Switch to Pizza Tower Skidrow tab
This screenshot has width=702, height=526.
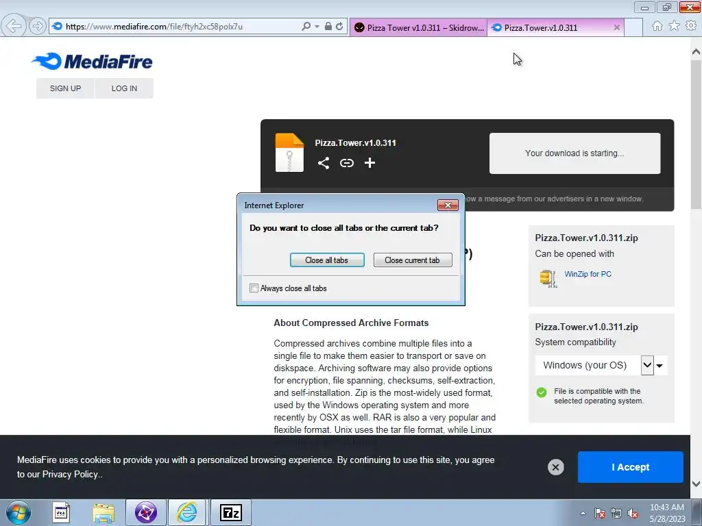click(x=419, y=27)
